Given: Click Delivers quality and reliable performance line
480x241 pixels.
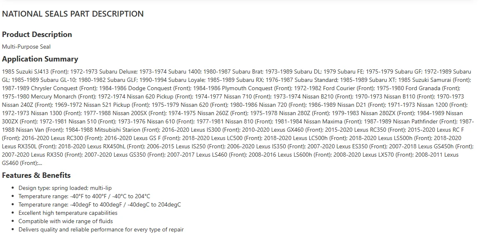Looking at the screenshot, I should (101, 229).
